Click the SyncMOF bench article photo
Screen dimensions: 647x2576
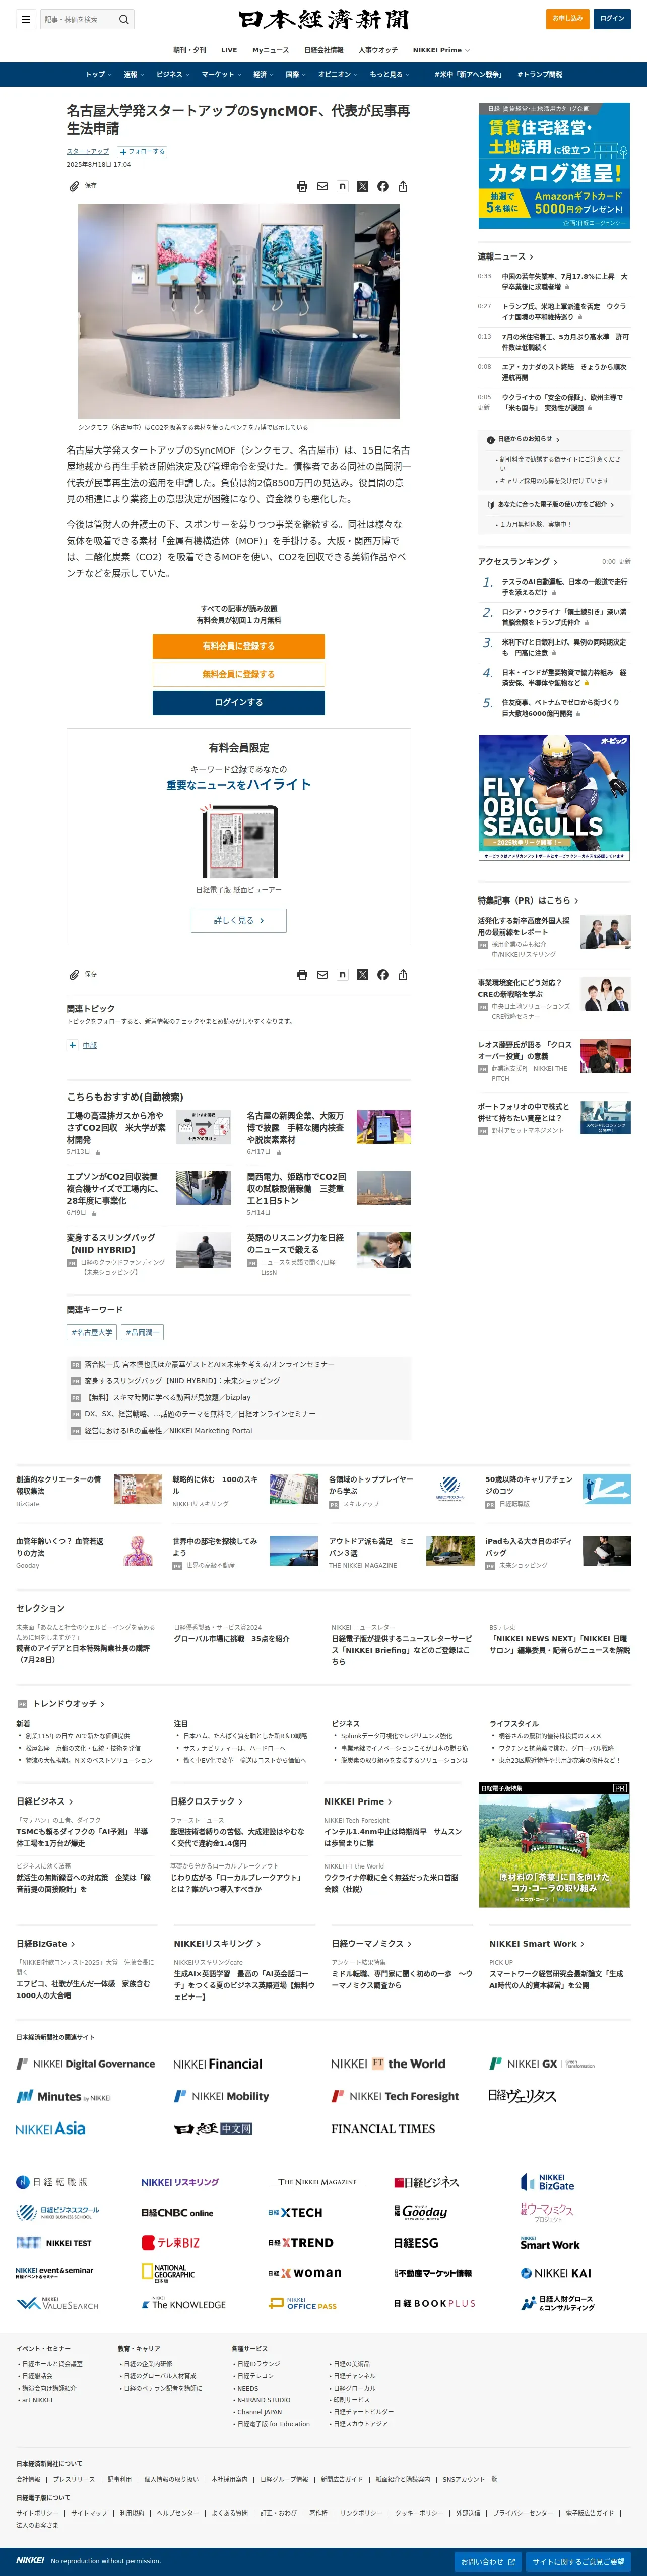click(x=239, y=312)
